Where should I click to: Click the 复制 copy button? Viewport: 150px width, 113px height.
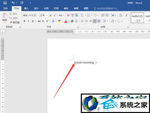tap(13, 18)
